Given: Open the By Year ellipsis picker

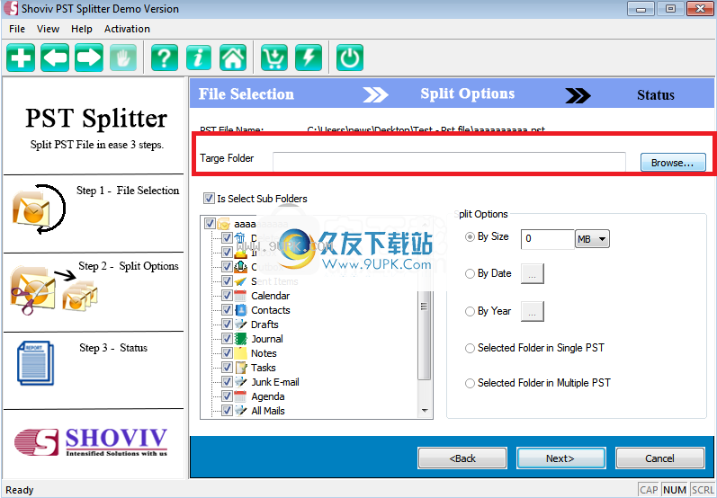Looking at the screenshot, I should click(533, 312).
